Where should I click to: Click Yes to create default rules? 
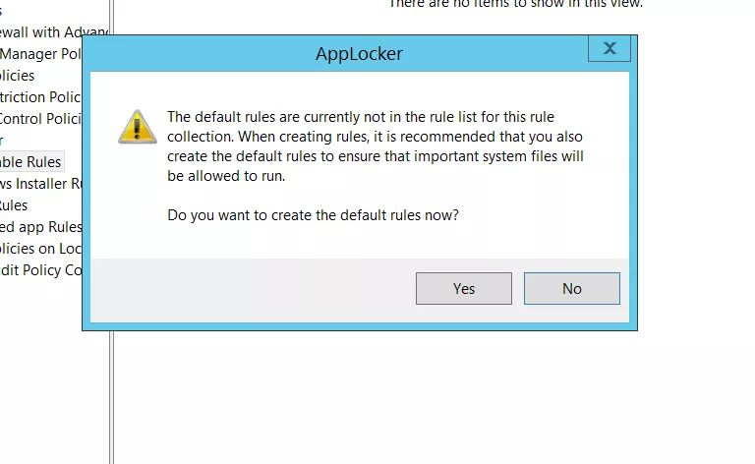464,288
